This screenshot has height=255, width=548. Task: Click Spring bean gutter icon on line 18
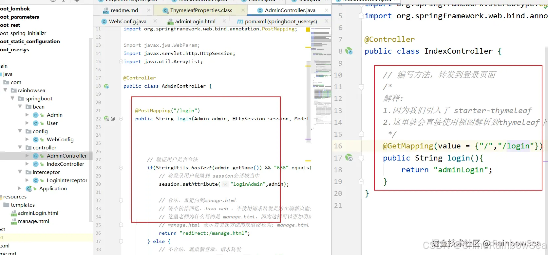tap(106, 86)
